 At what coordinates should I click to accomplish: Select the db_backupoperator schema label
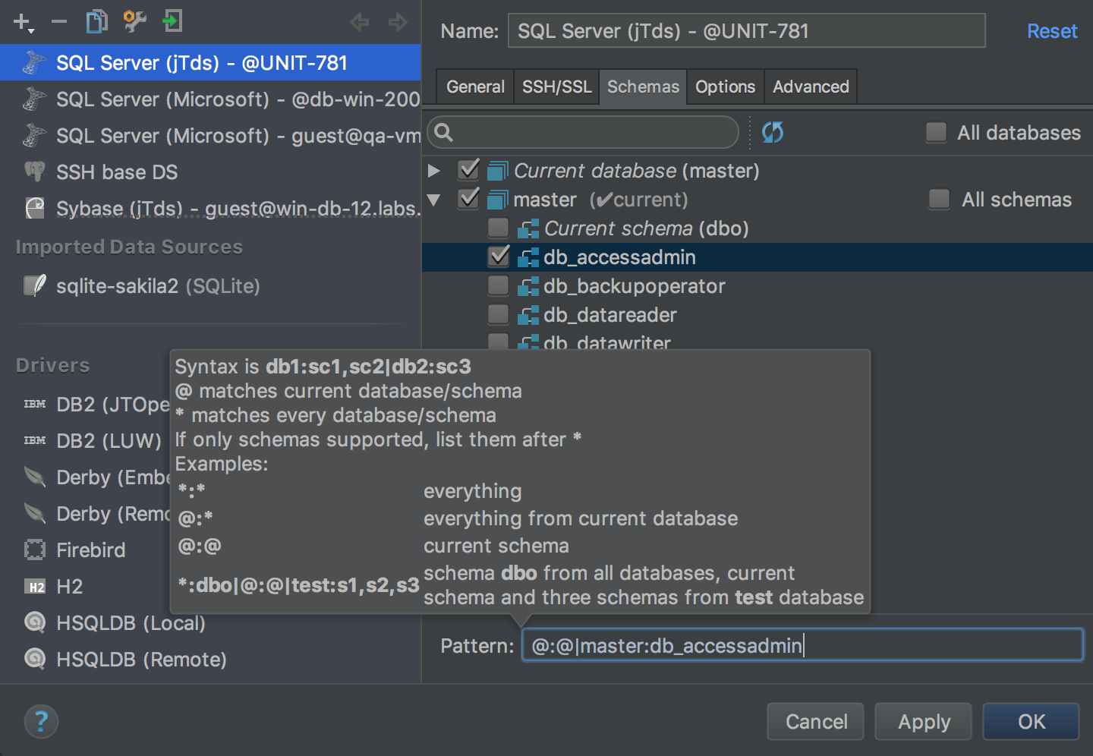634,286
